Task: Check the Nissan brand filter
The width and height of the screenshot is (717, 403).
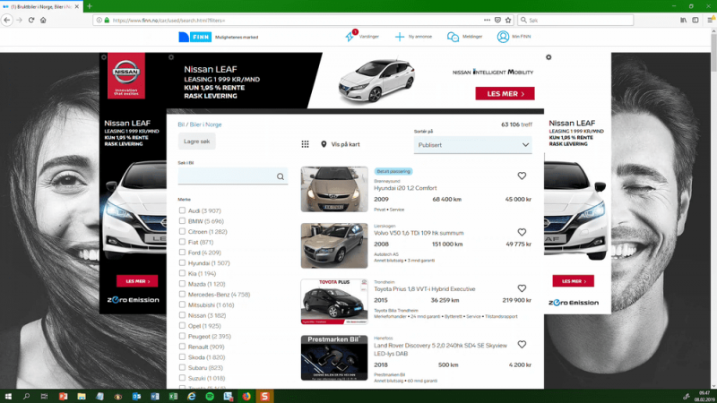Action: (182, 315)
